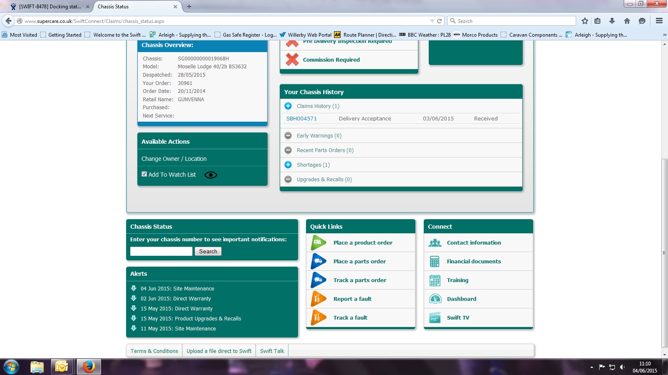Toggle the Add To Watch List checkbox

tap(144, 174)
